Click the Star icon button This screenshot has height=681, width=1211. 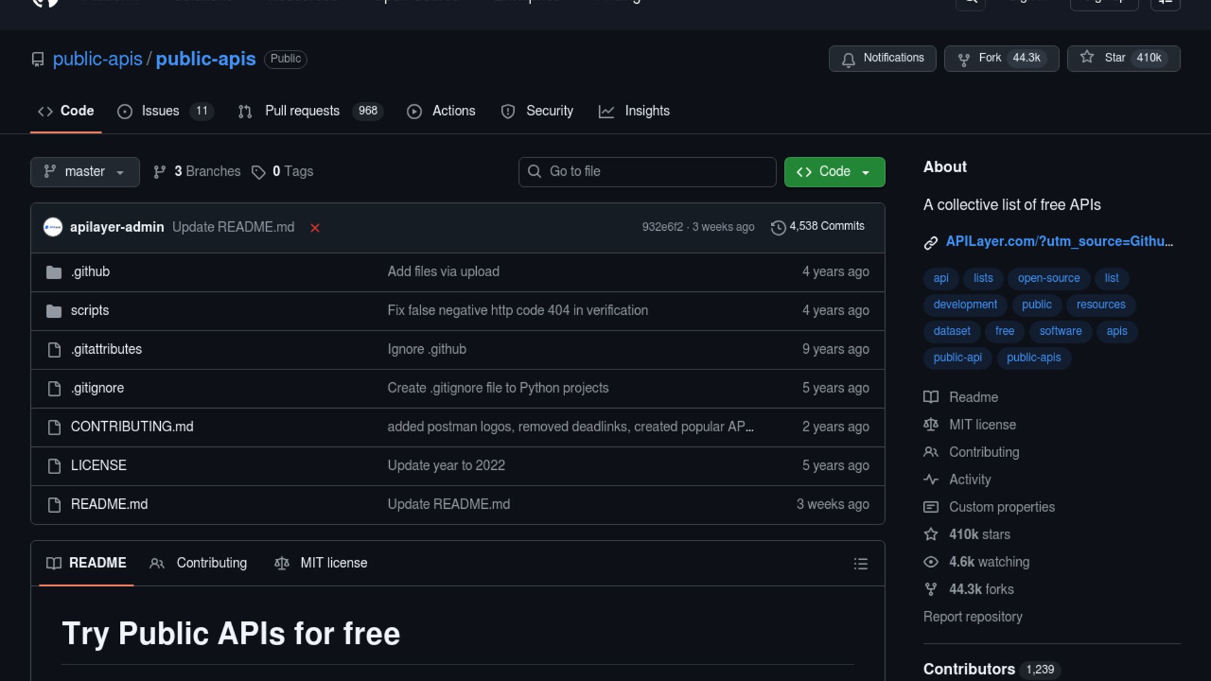(x=1087, y=57)
